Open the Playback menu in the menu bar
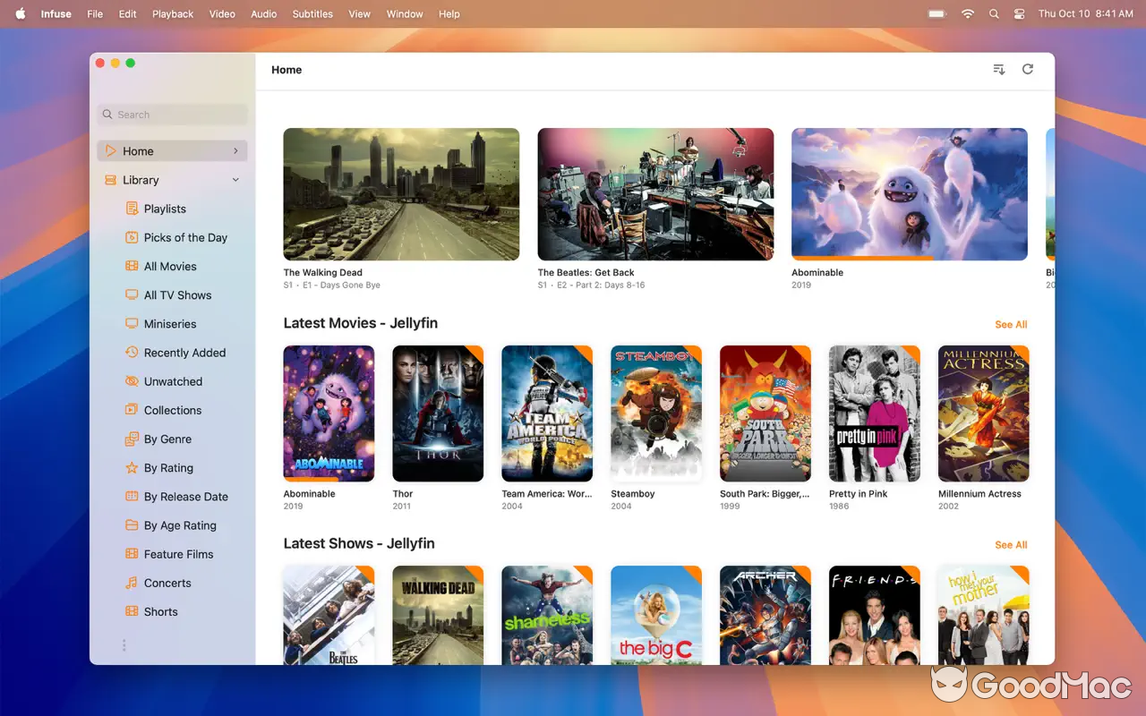This screenshot has width=1146, height=716. pyautogui.click(x=172, y=13)
